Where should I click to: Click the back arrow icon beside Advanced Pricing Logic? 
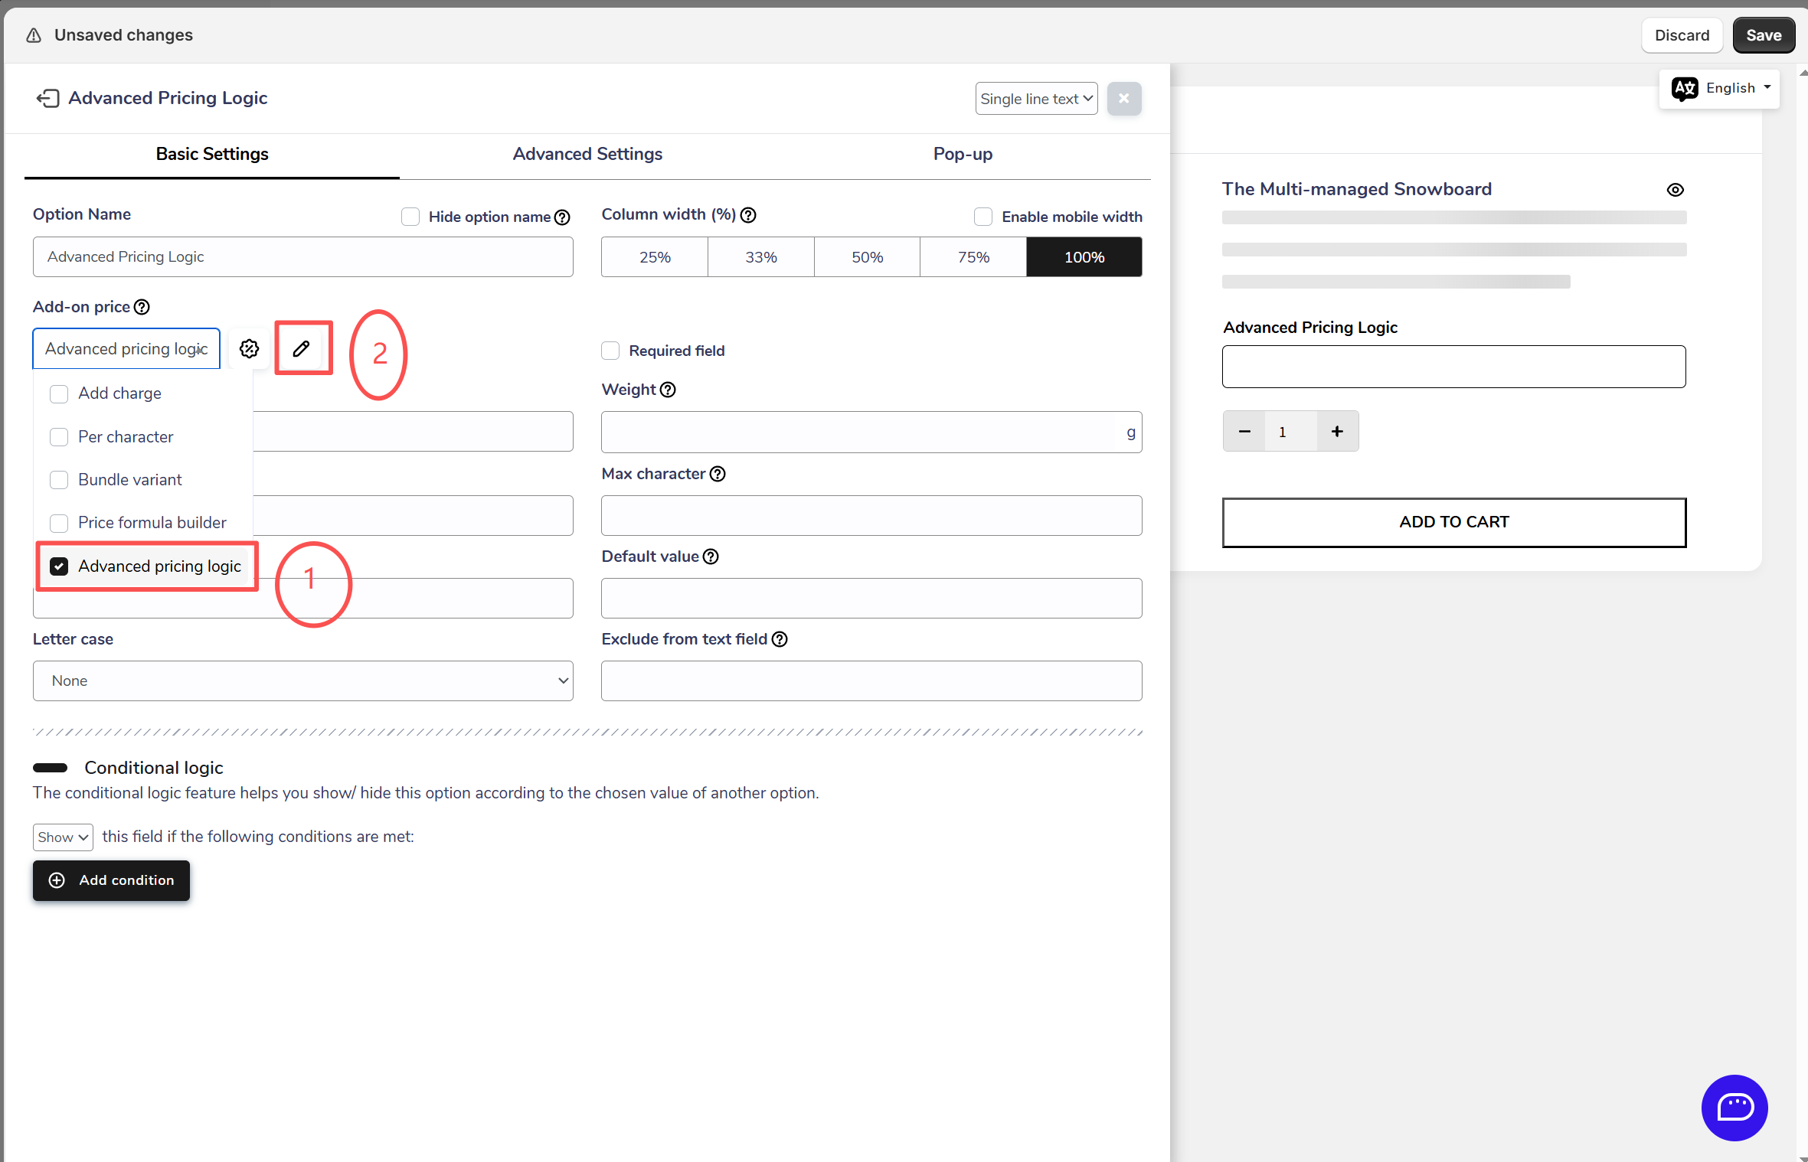[47, 98]
